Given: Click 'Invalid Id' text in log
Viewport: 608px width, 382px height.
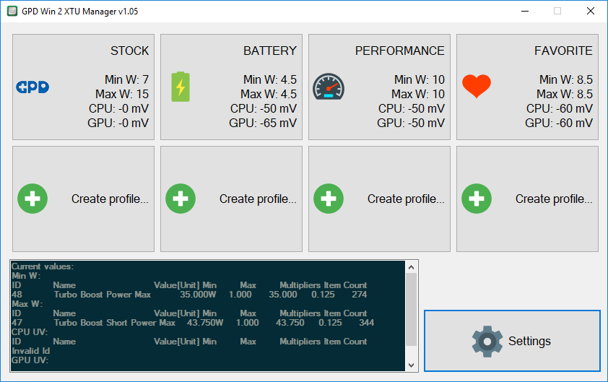Looking at the screenshot, I should [x=30, y=351].
